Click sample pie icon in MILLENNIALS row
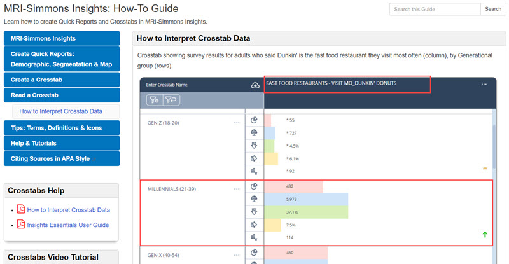Image resolution: width=509 pixels, height=264 pixels. [254, 186]
